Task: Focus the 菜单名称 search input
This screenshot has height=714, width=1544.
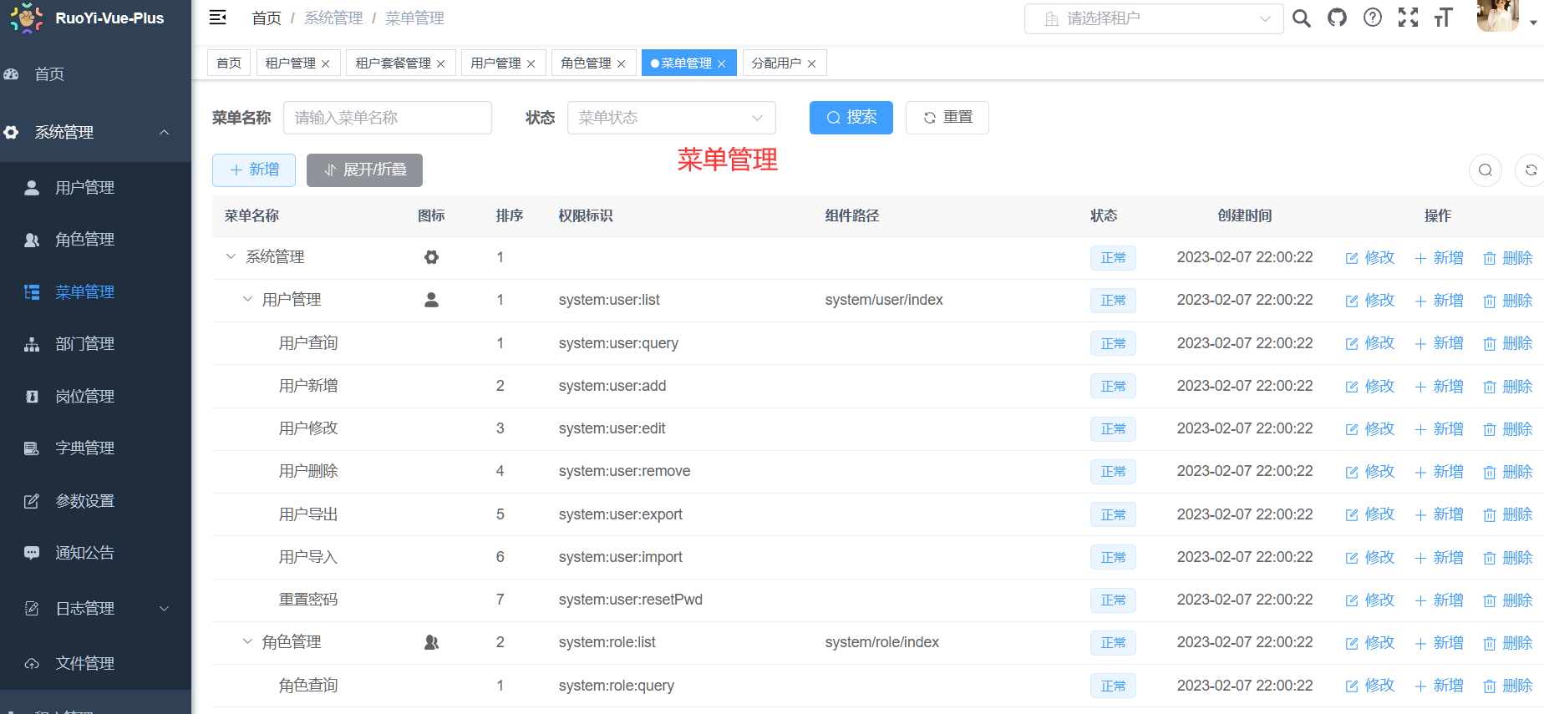Action: 388,118
